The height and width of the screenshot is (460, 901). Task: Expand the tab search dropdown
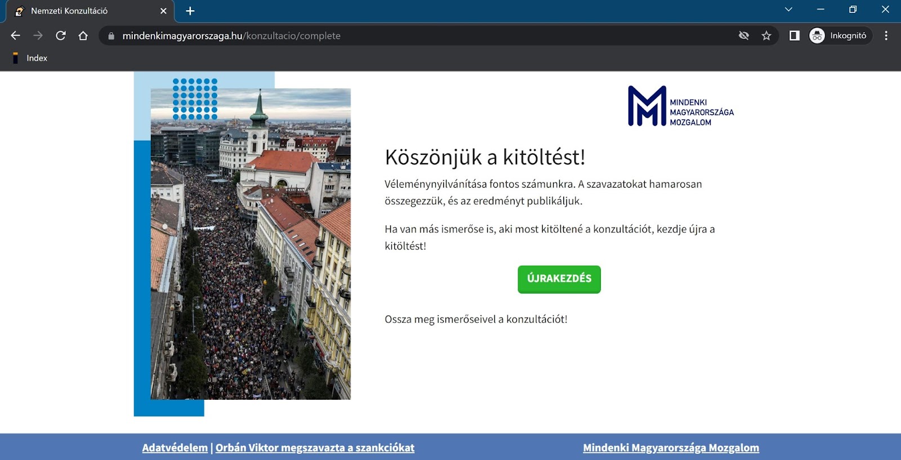pos(788,10)
